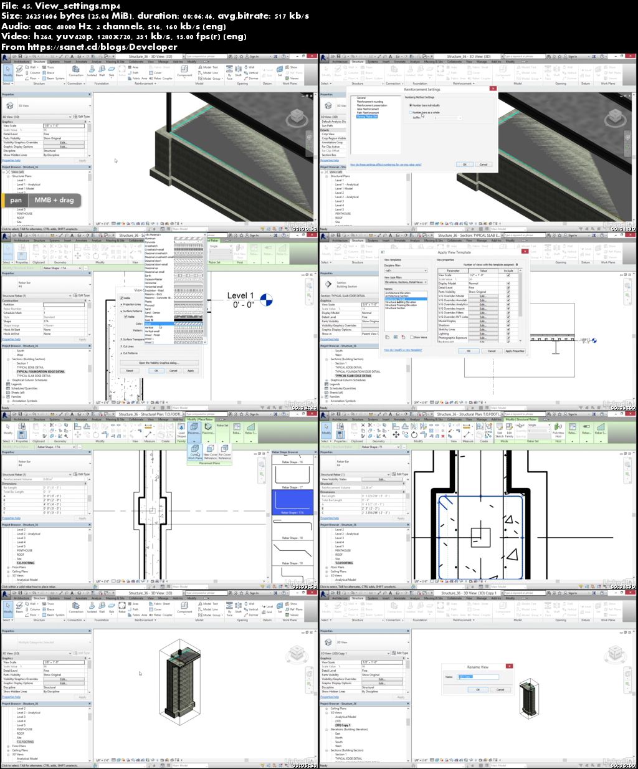Image resolution: width=638 pixels, height=769 pixels.
Task: Switch to Architecture tab in top-left frame
Action: (22, 62)
